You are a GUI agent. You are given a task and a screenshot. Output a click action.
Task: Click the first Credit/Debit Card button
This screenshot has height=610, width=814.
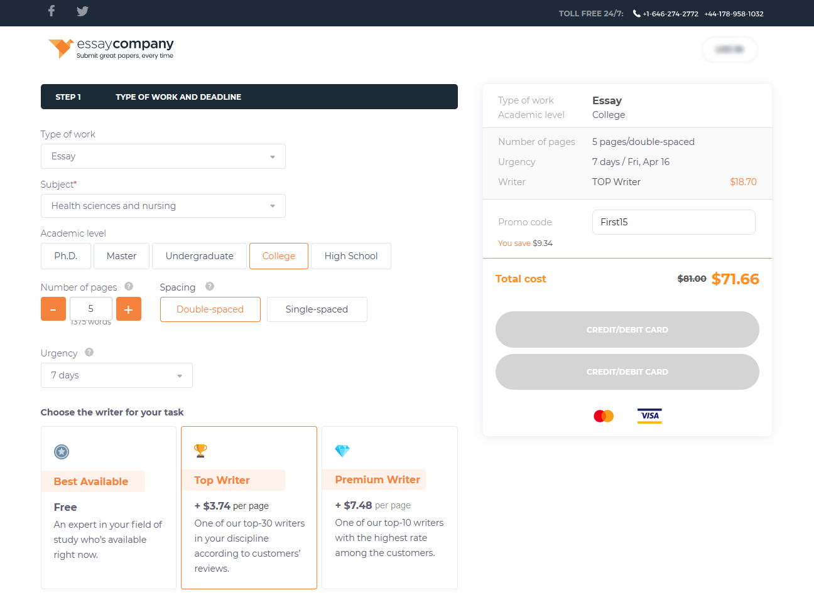pyautogui.click(x=627, y=329)
